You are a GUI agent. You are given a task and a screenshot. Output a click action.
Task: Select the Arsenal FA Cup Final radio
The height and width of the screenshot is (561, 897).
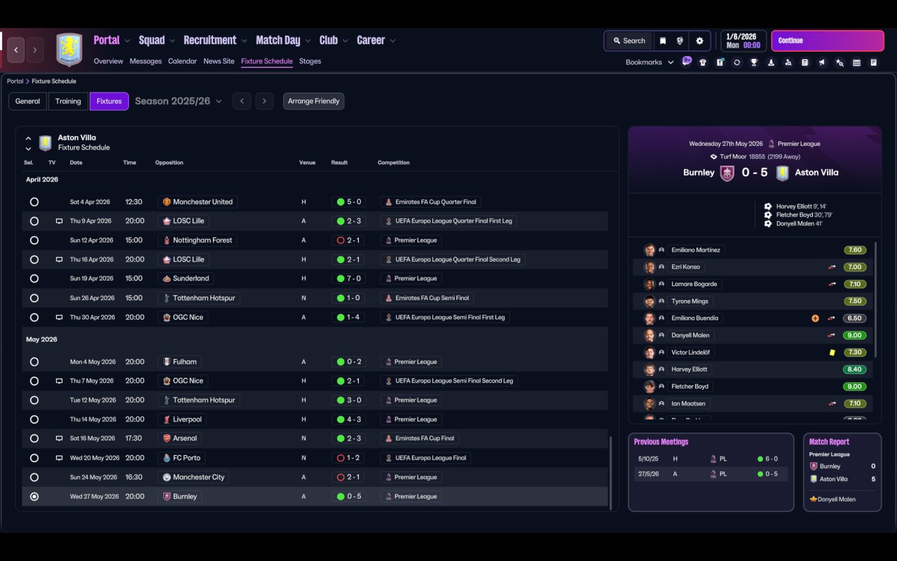click(x=34, y=438)
